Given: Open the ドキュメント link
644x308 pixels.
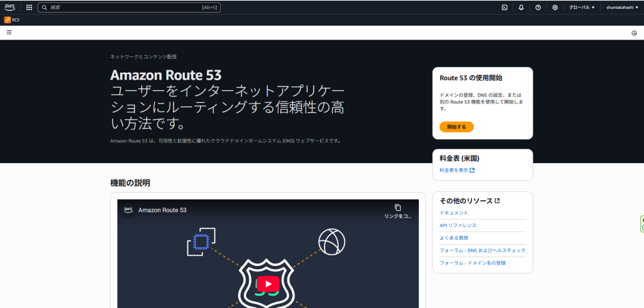Looking at the screenshot, I should click(x=453, y=213).
